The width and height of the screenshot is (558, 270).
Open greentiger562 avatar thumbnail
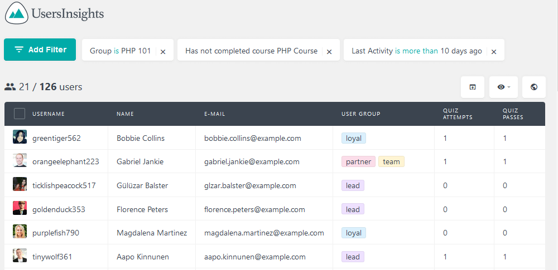pos(20,137)
